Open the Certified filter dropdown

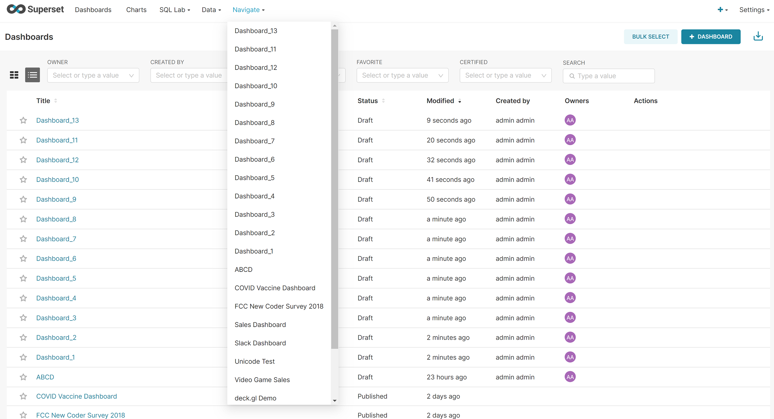click(x=505, y=76)
